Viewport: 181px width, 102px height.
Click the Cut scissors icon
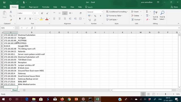tap(11, 12)
